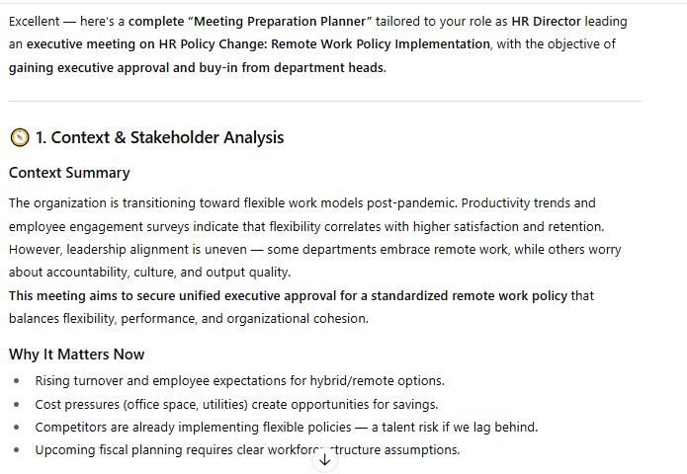This screenshot has height=474, width=687.
Task: Click the scroll-to-bottom arrow button
Action: [x=324, y=460]
